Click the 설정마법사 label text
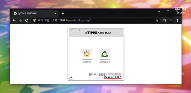Image resolution: width=191 pixels, height=93 pixels. [105, 63]
